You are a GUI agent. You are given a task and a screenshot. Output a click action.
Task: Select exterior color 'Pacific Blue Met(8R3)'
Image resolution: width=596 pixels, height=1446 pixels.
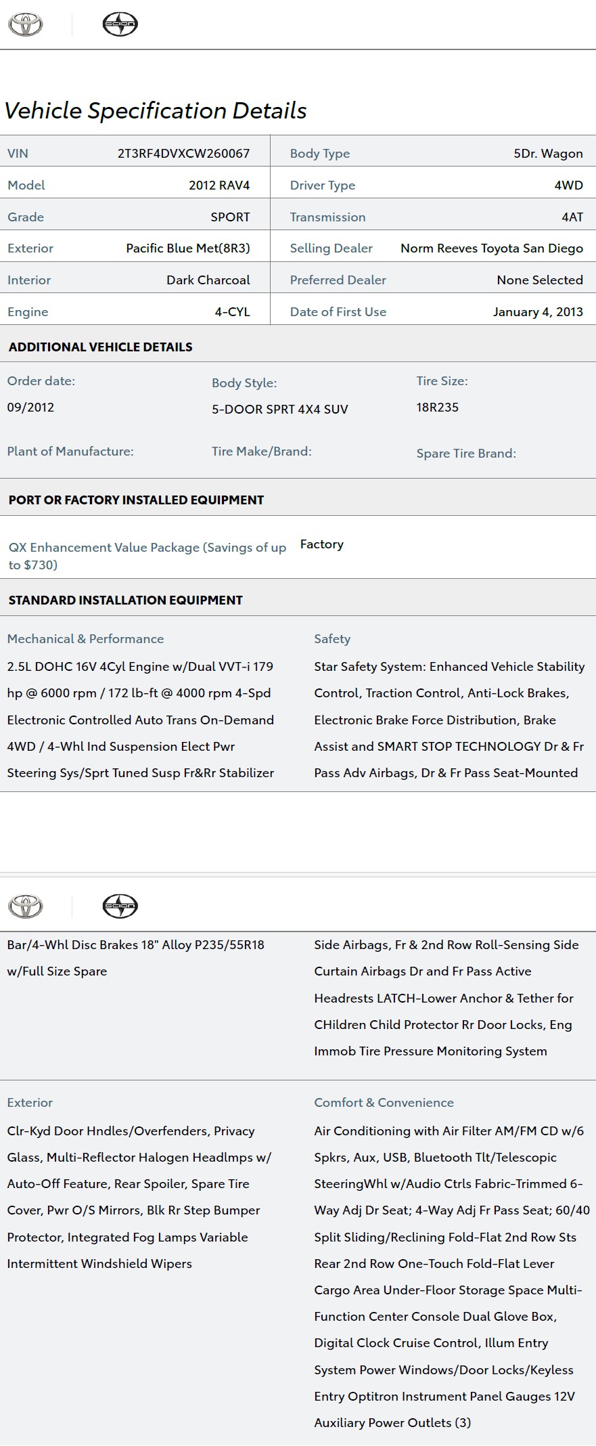click(188, 248)
